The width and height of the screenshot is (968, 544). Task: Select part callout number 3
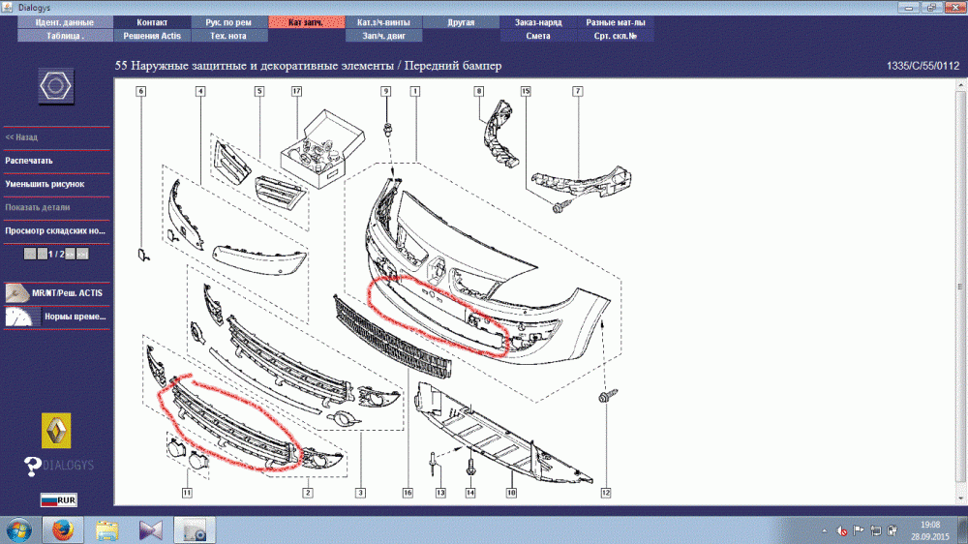point(360,493)
